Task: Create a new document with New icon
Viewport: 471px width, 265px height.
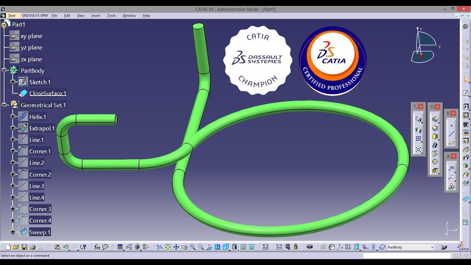Action: point(8,247)
